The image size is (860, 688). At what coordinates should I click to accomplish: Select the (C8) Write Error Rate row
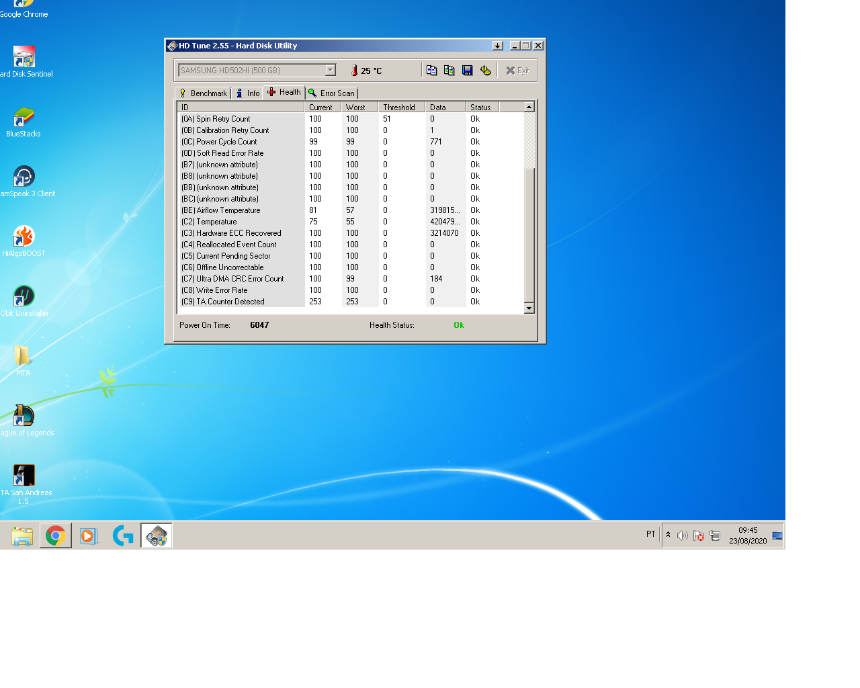pyautogui.click(x=350, y=290)
